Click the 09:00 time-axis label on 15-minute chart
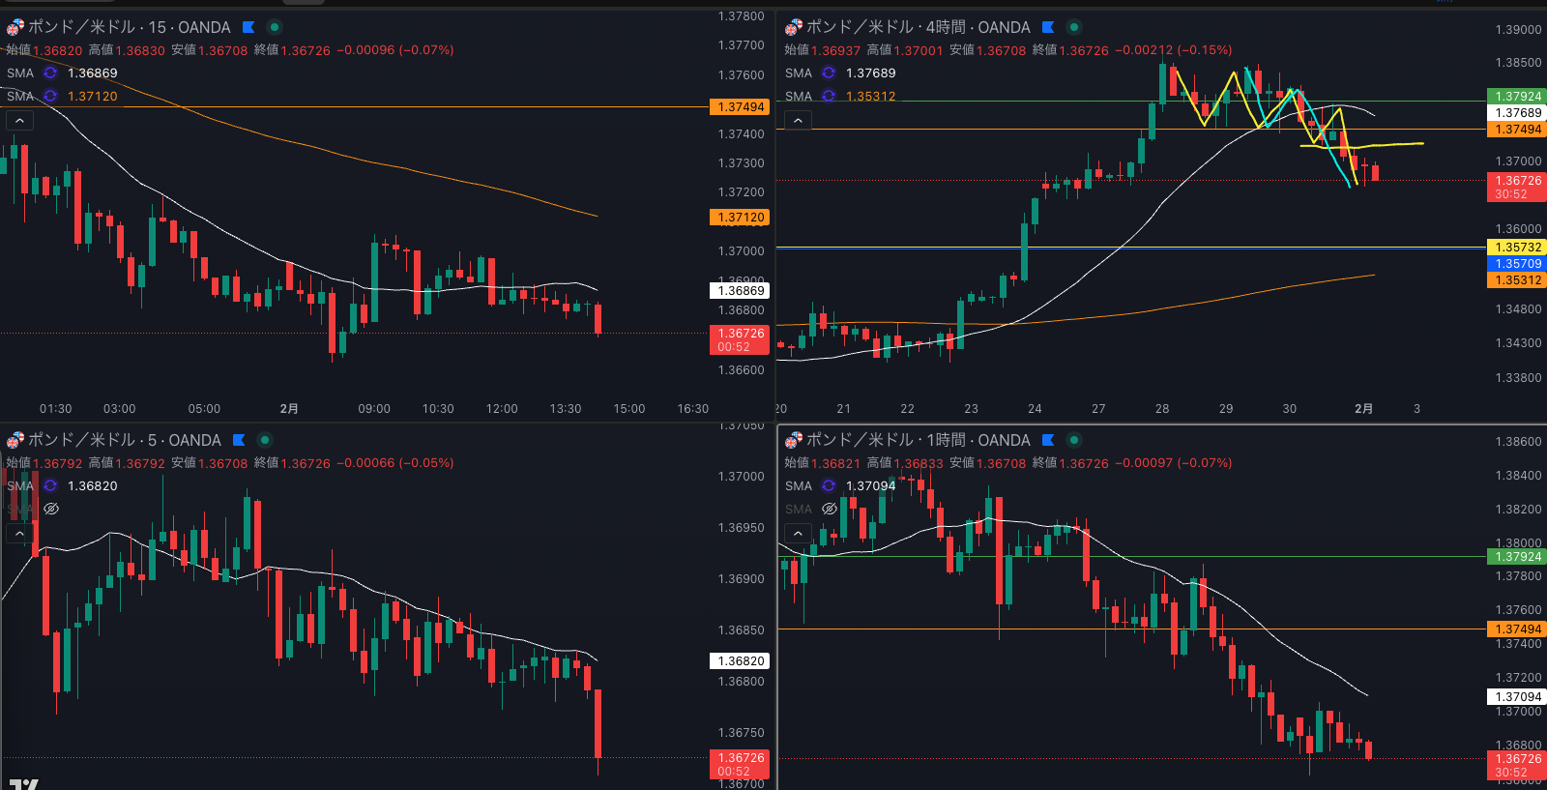The height and width of the screenshot is (790, 1547). tap(374, 409)
